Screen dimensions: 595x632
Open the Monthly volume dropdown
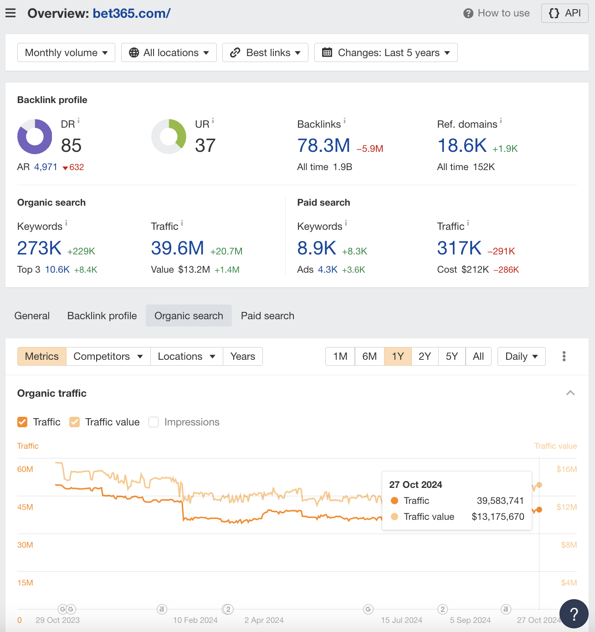pyautogui.click(x=66, y=52)
